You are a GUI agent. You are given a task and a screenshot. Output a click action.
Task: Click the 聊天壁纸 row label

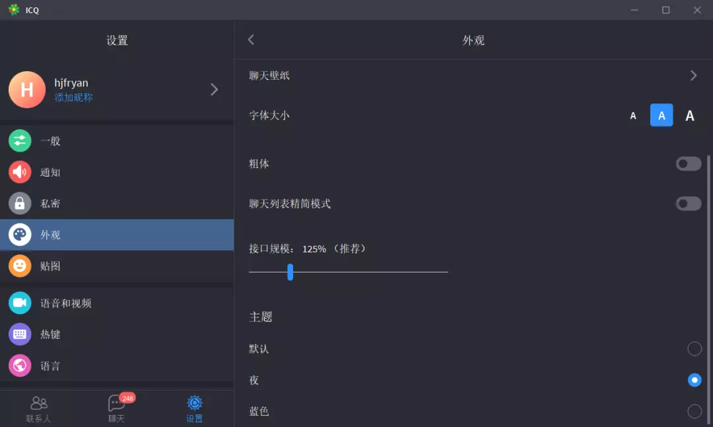click(269, 75)
